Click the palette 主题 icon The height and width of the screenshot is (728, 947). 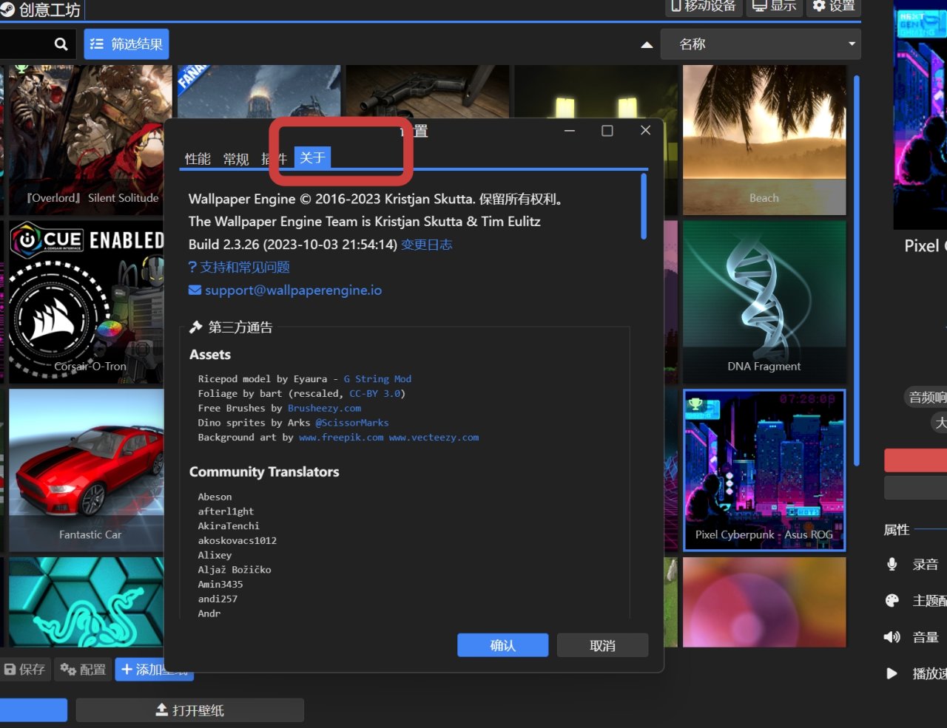892,601
